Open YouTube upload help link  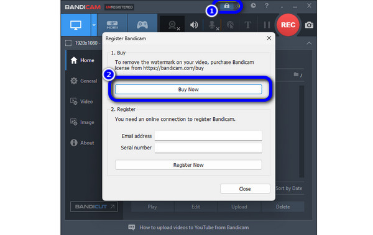[x=194, y=228]
